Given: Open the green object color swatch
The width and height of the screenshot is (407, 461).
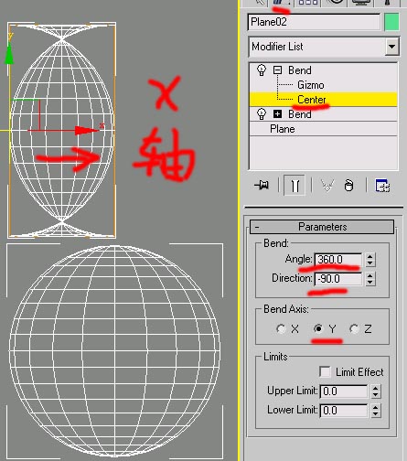Looking at the screenshot, I should (x=391, y=22).
